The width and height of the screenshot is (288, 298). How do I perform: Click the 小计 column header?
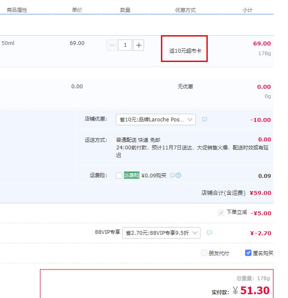[x=248, y=10]
